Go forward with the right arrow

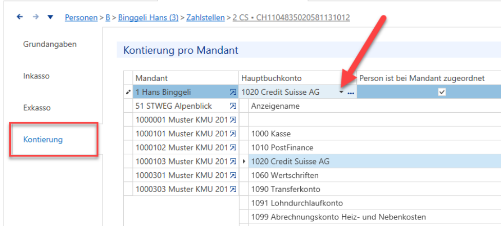click(x=35, y=17)
